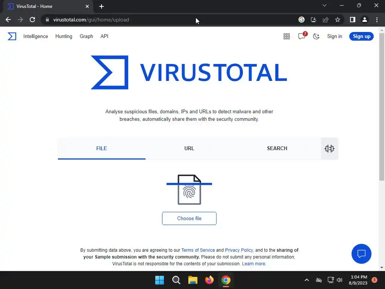The width and height of the screenshot is (385, 289).
Task: Toggle the browser side panel
Action: [353, 20]
